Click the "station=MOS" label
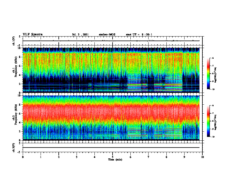The image size is (228, 176). [x=107, y=35]
